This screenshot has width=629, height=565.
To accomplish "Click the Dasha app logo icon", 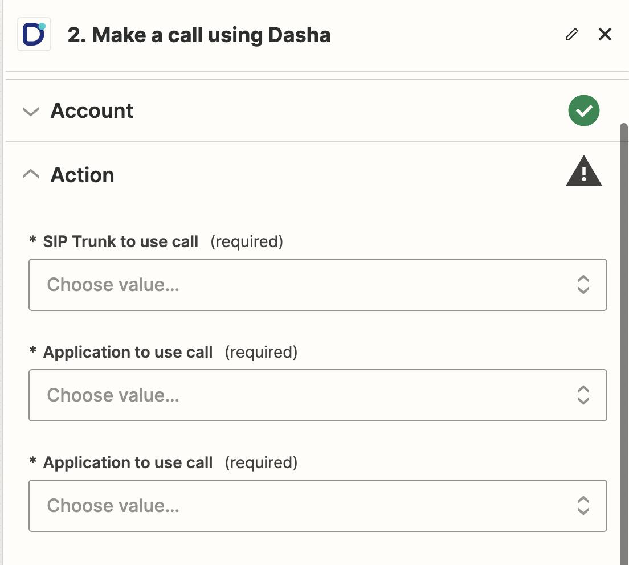I will 34,35.
